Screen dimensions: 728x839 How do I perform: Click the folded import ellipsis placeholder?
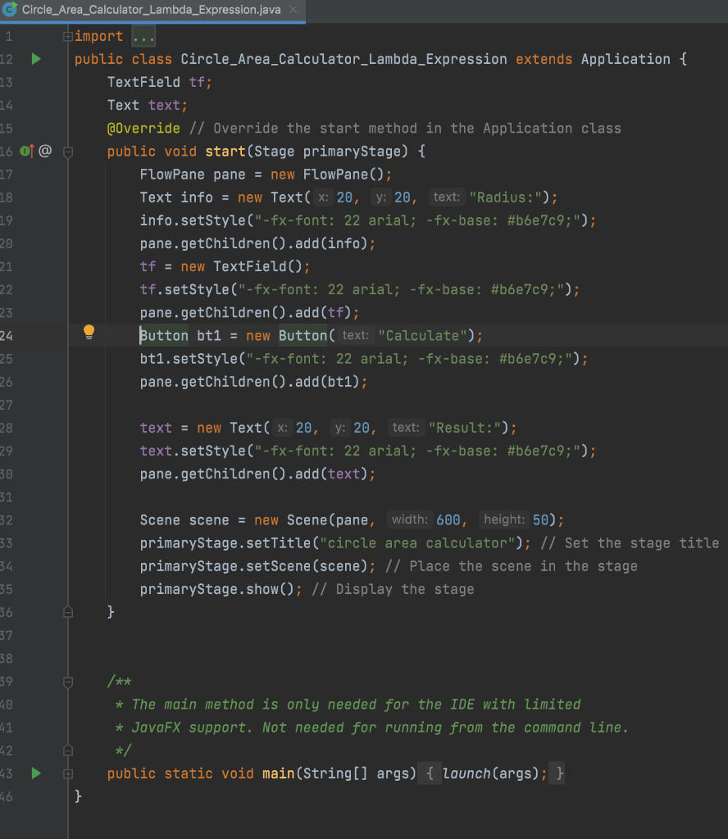pos(143,36)
